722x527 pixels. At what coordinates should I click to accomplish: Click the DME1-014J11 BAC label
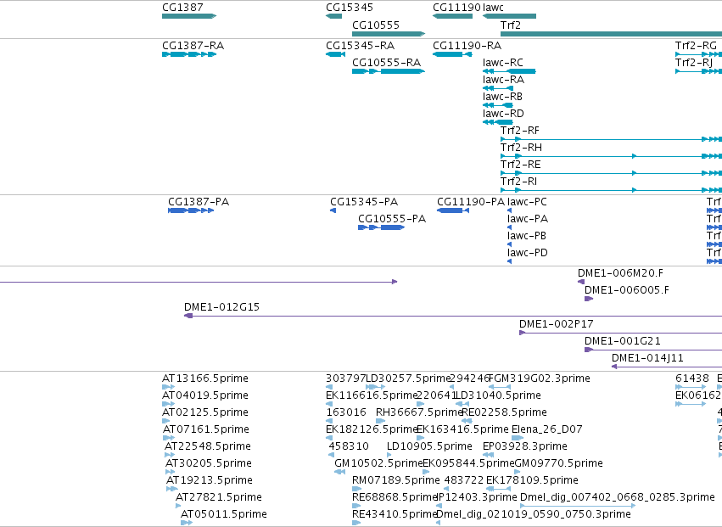647,358
